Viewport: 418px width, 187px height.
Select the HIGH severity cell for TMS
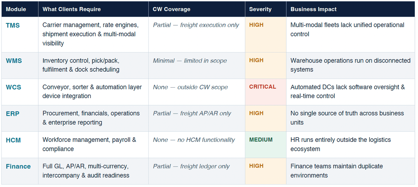click(x=256, y=25)
